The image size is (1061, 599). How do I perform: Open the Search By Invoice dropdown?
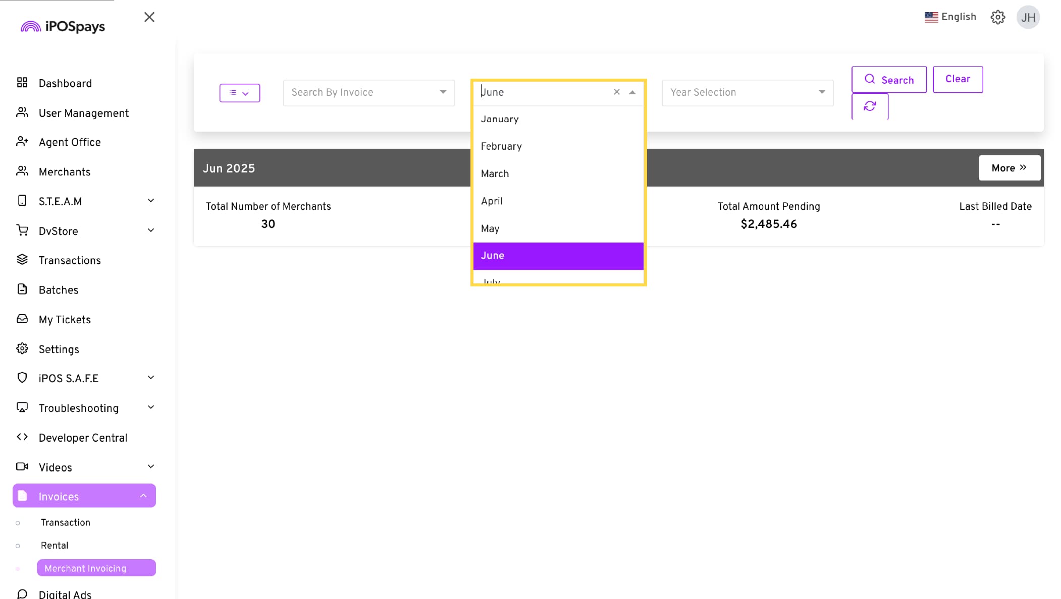tap(369, 92)
